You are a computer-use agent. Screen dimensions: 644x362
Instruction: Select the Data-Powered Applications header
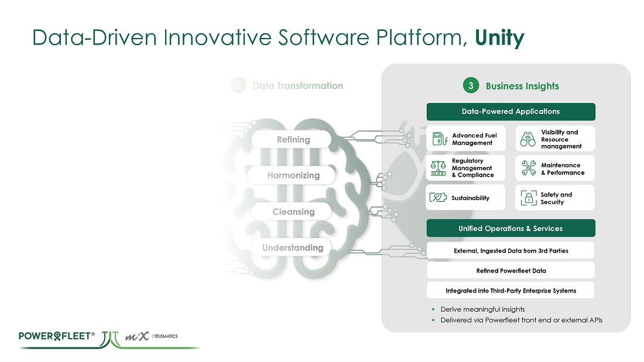[511, 112]
